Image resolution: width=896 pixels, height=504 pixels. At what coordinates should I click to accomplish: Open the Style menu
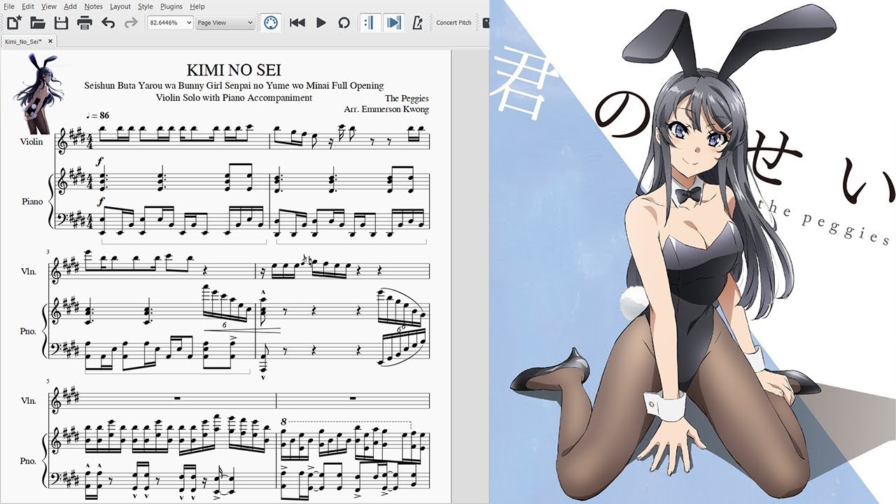[146, 6]
